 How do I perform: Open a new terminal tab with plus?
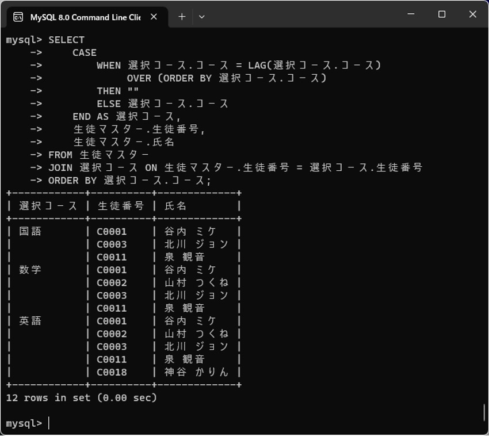[182, 17]
